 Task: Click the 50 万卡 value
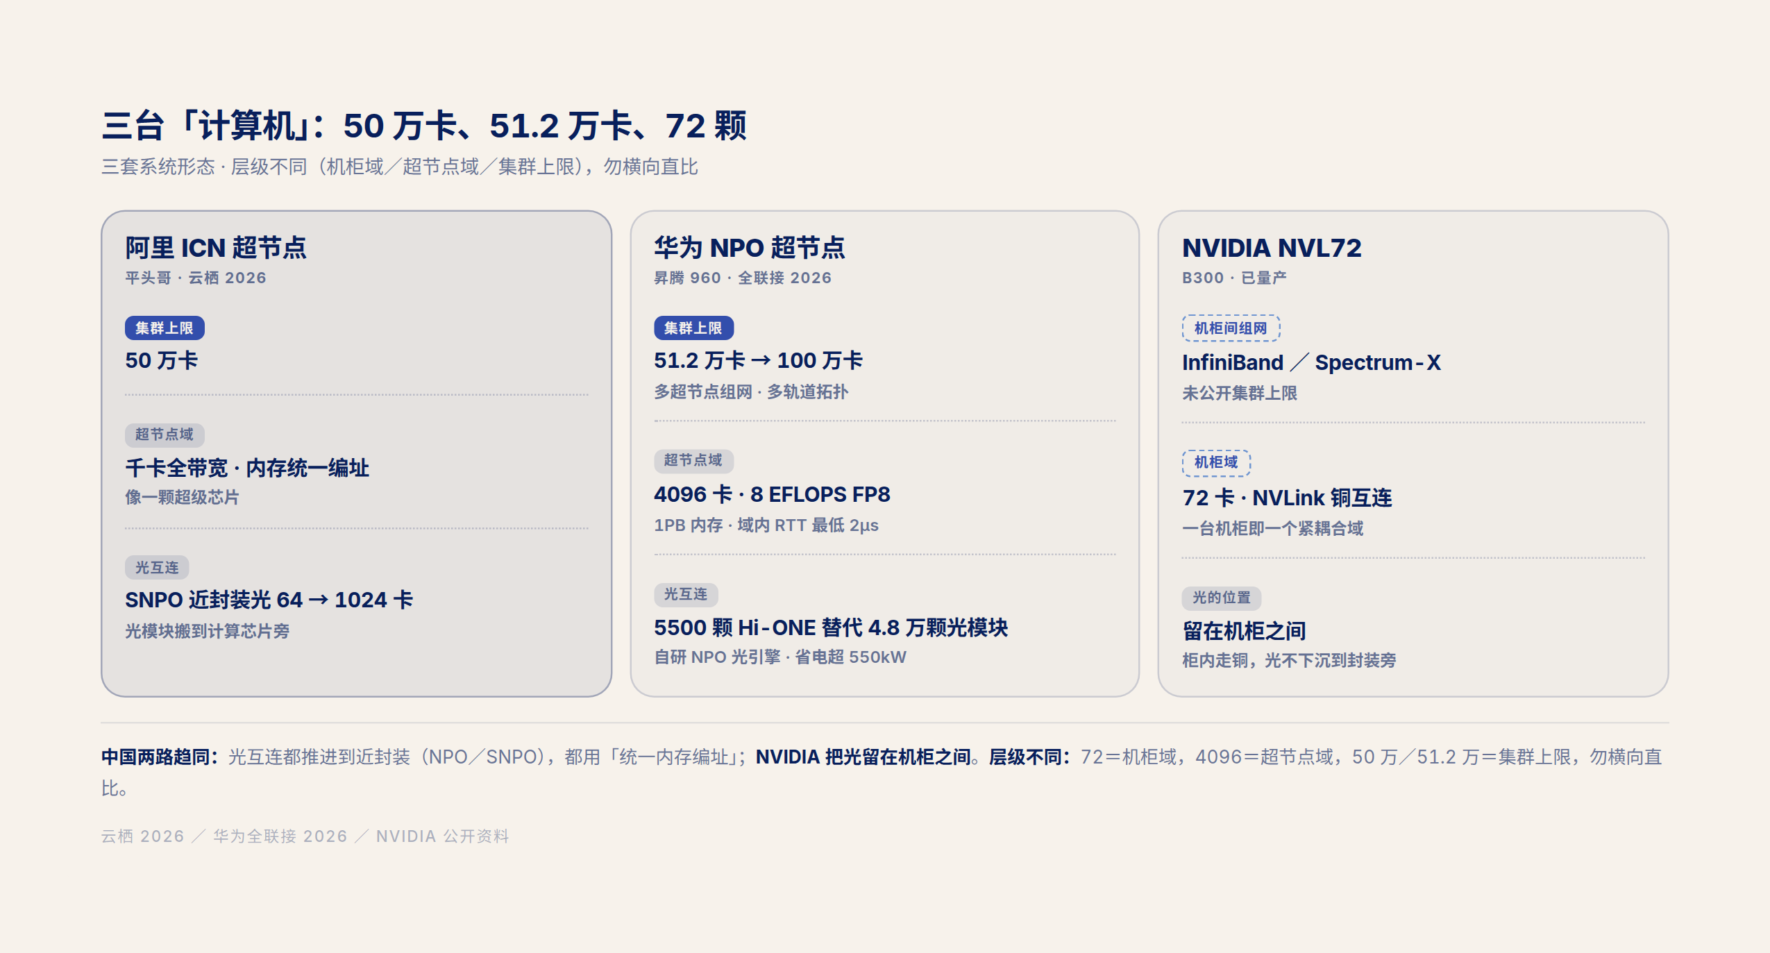pos(162,360)
